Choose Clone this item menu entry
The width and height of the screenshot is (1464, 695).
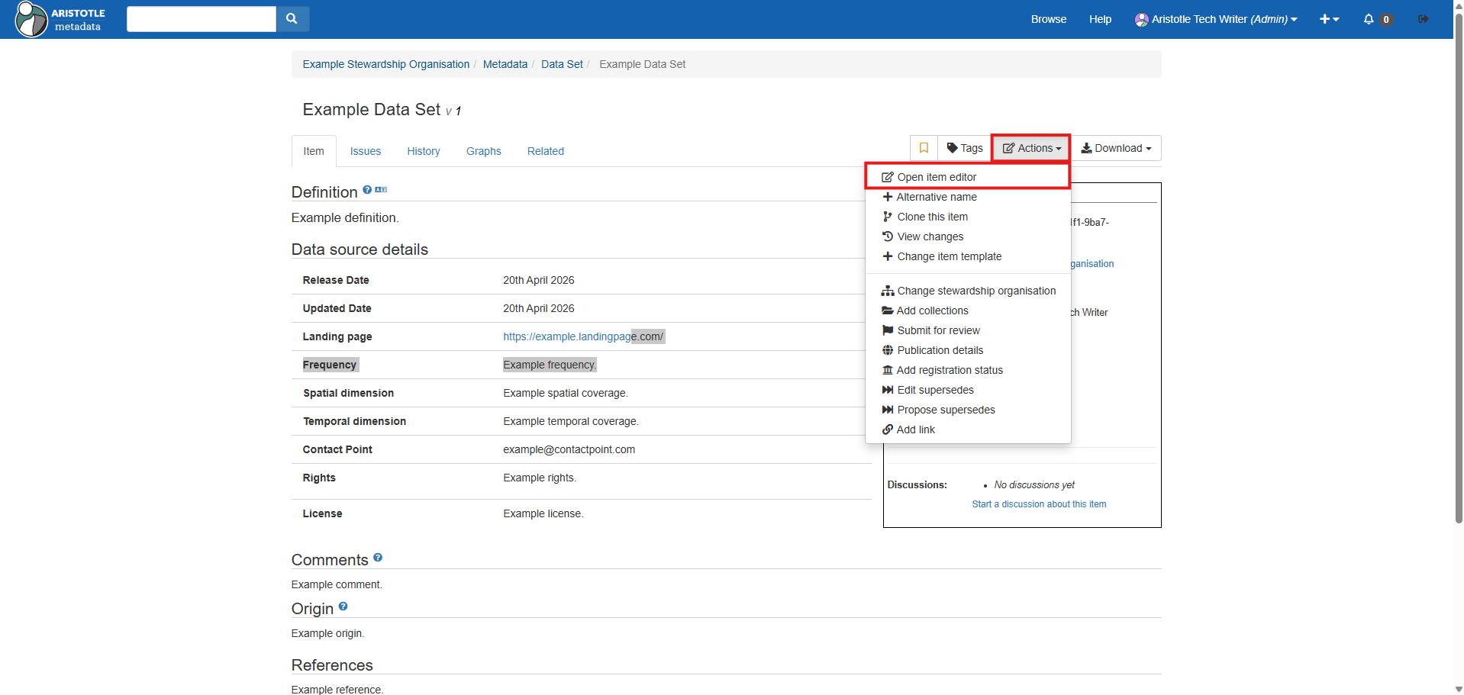[932, 217]
